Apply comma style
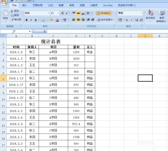The image size is (168, 151). coord(131,20)
